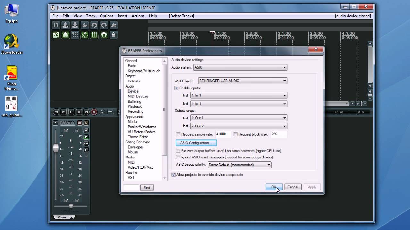Enable the Request block size checkbox
410x230 pixels.
pyautogui.click(x=235, y=134)
